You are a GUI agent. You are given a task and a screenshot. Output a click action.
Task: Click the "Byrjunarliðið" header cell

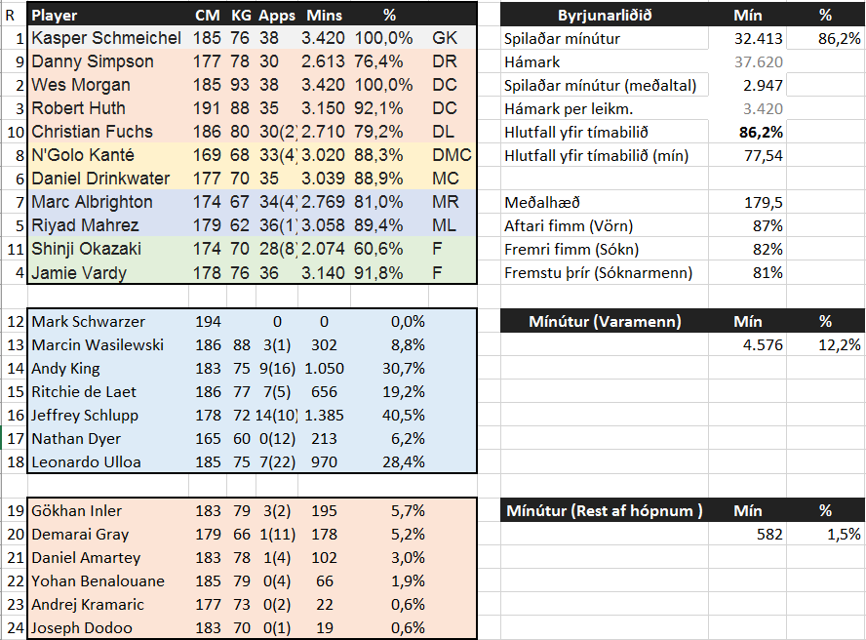click(x=605, y=16)
